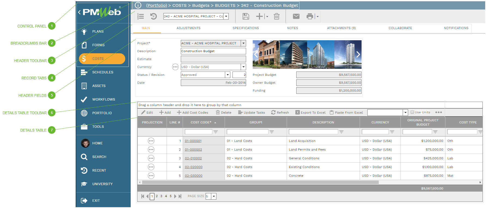The height and width of the screenshot is (208, 486).
Task: Click Export To Excel button
Action: pos(311,113)
